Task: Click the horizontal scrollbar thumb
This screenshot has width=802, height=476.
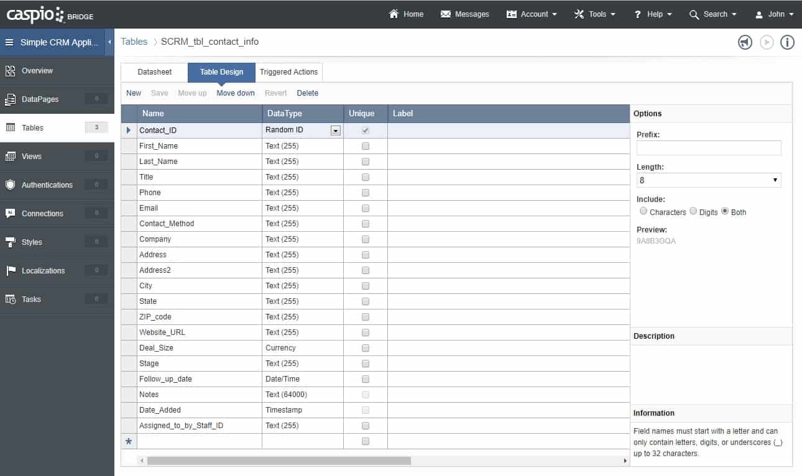Action: (x=279, y=461)
